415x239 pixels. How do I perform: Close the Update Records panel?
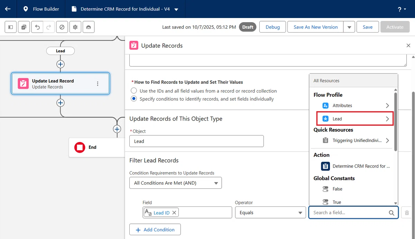pyautogui.click(x=408, y=45)
